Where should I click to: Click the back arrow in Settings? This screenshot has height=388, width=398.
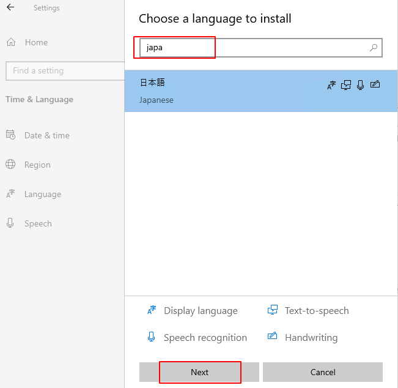tap(10, 8)
